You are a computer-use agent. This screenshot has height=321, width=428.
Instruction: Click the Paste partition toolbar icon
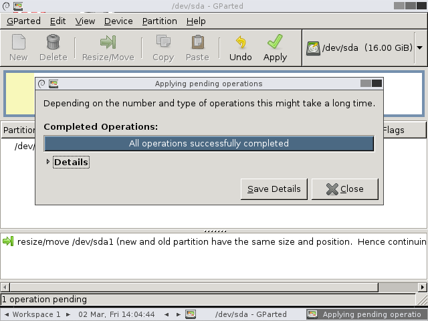pyautogui.click(x=197, y=43)
